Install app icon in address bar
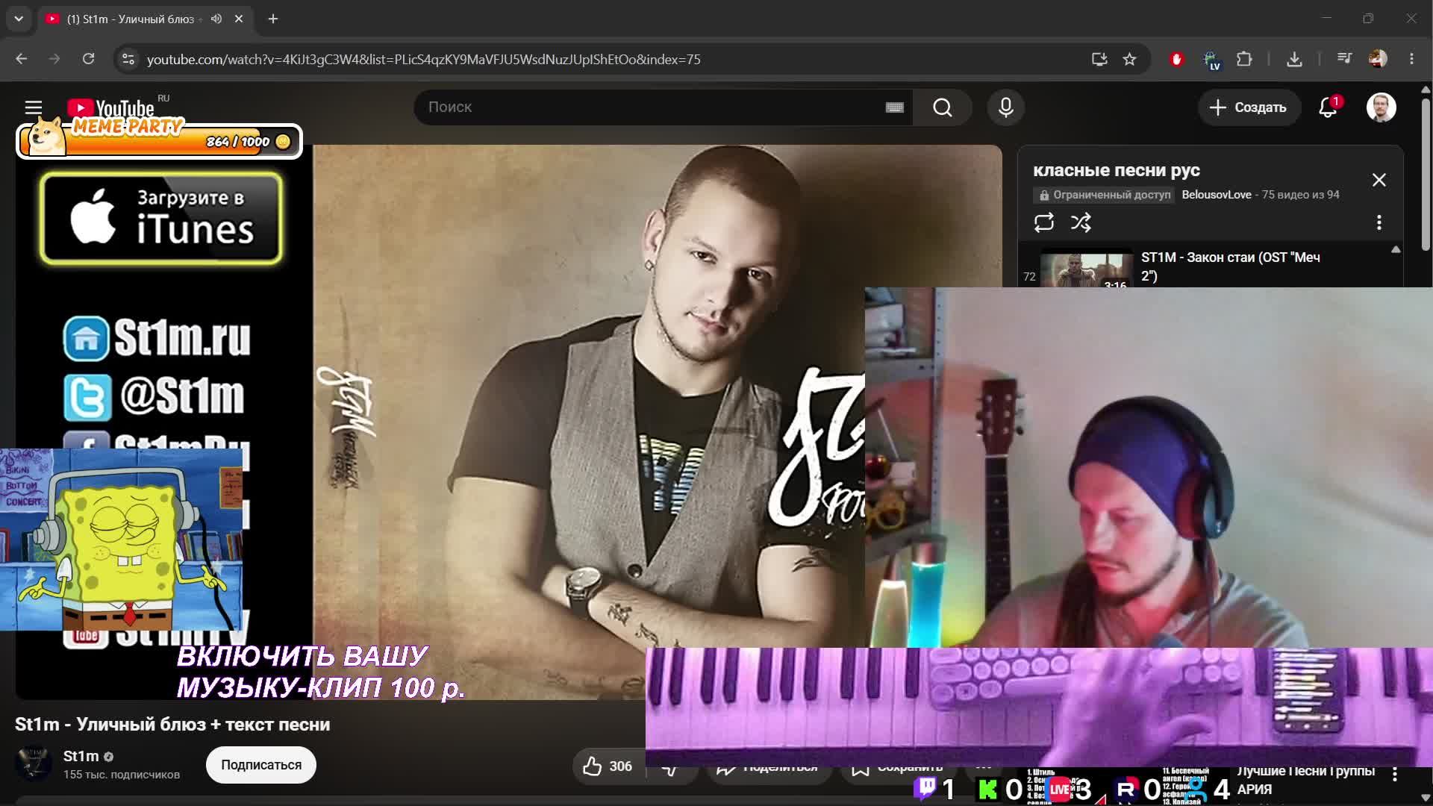Image resolution: width=1433 pixels, height=806 pixels. [x=1099, y=59]
